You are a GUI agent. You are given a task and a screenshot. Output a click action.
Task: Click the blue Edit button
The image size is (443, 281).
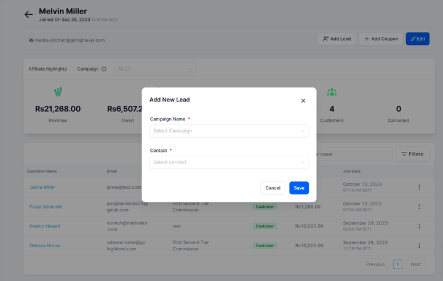(x=418, y=39)
